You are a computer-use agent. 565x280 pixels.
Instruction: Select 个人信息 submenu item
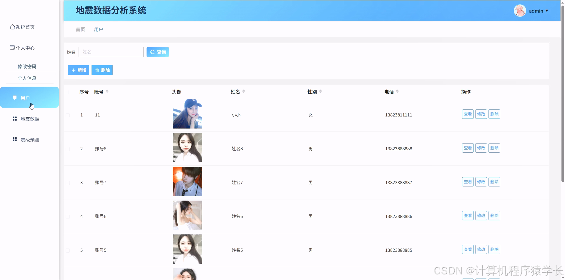[x=27, y=78]
